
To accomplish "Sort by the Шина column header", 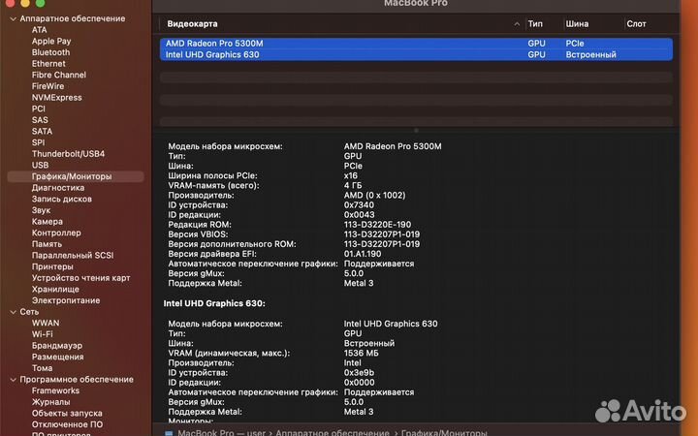I will [577, 24].
